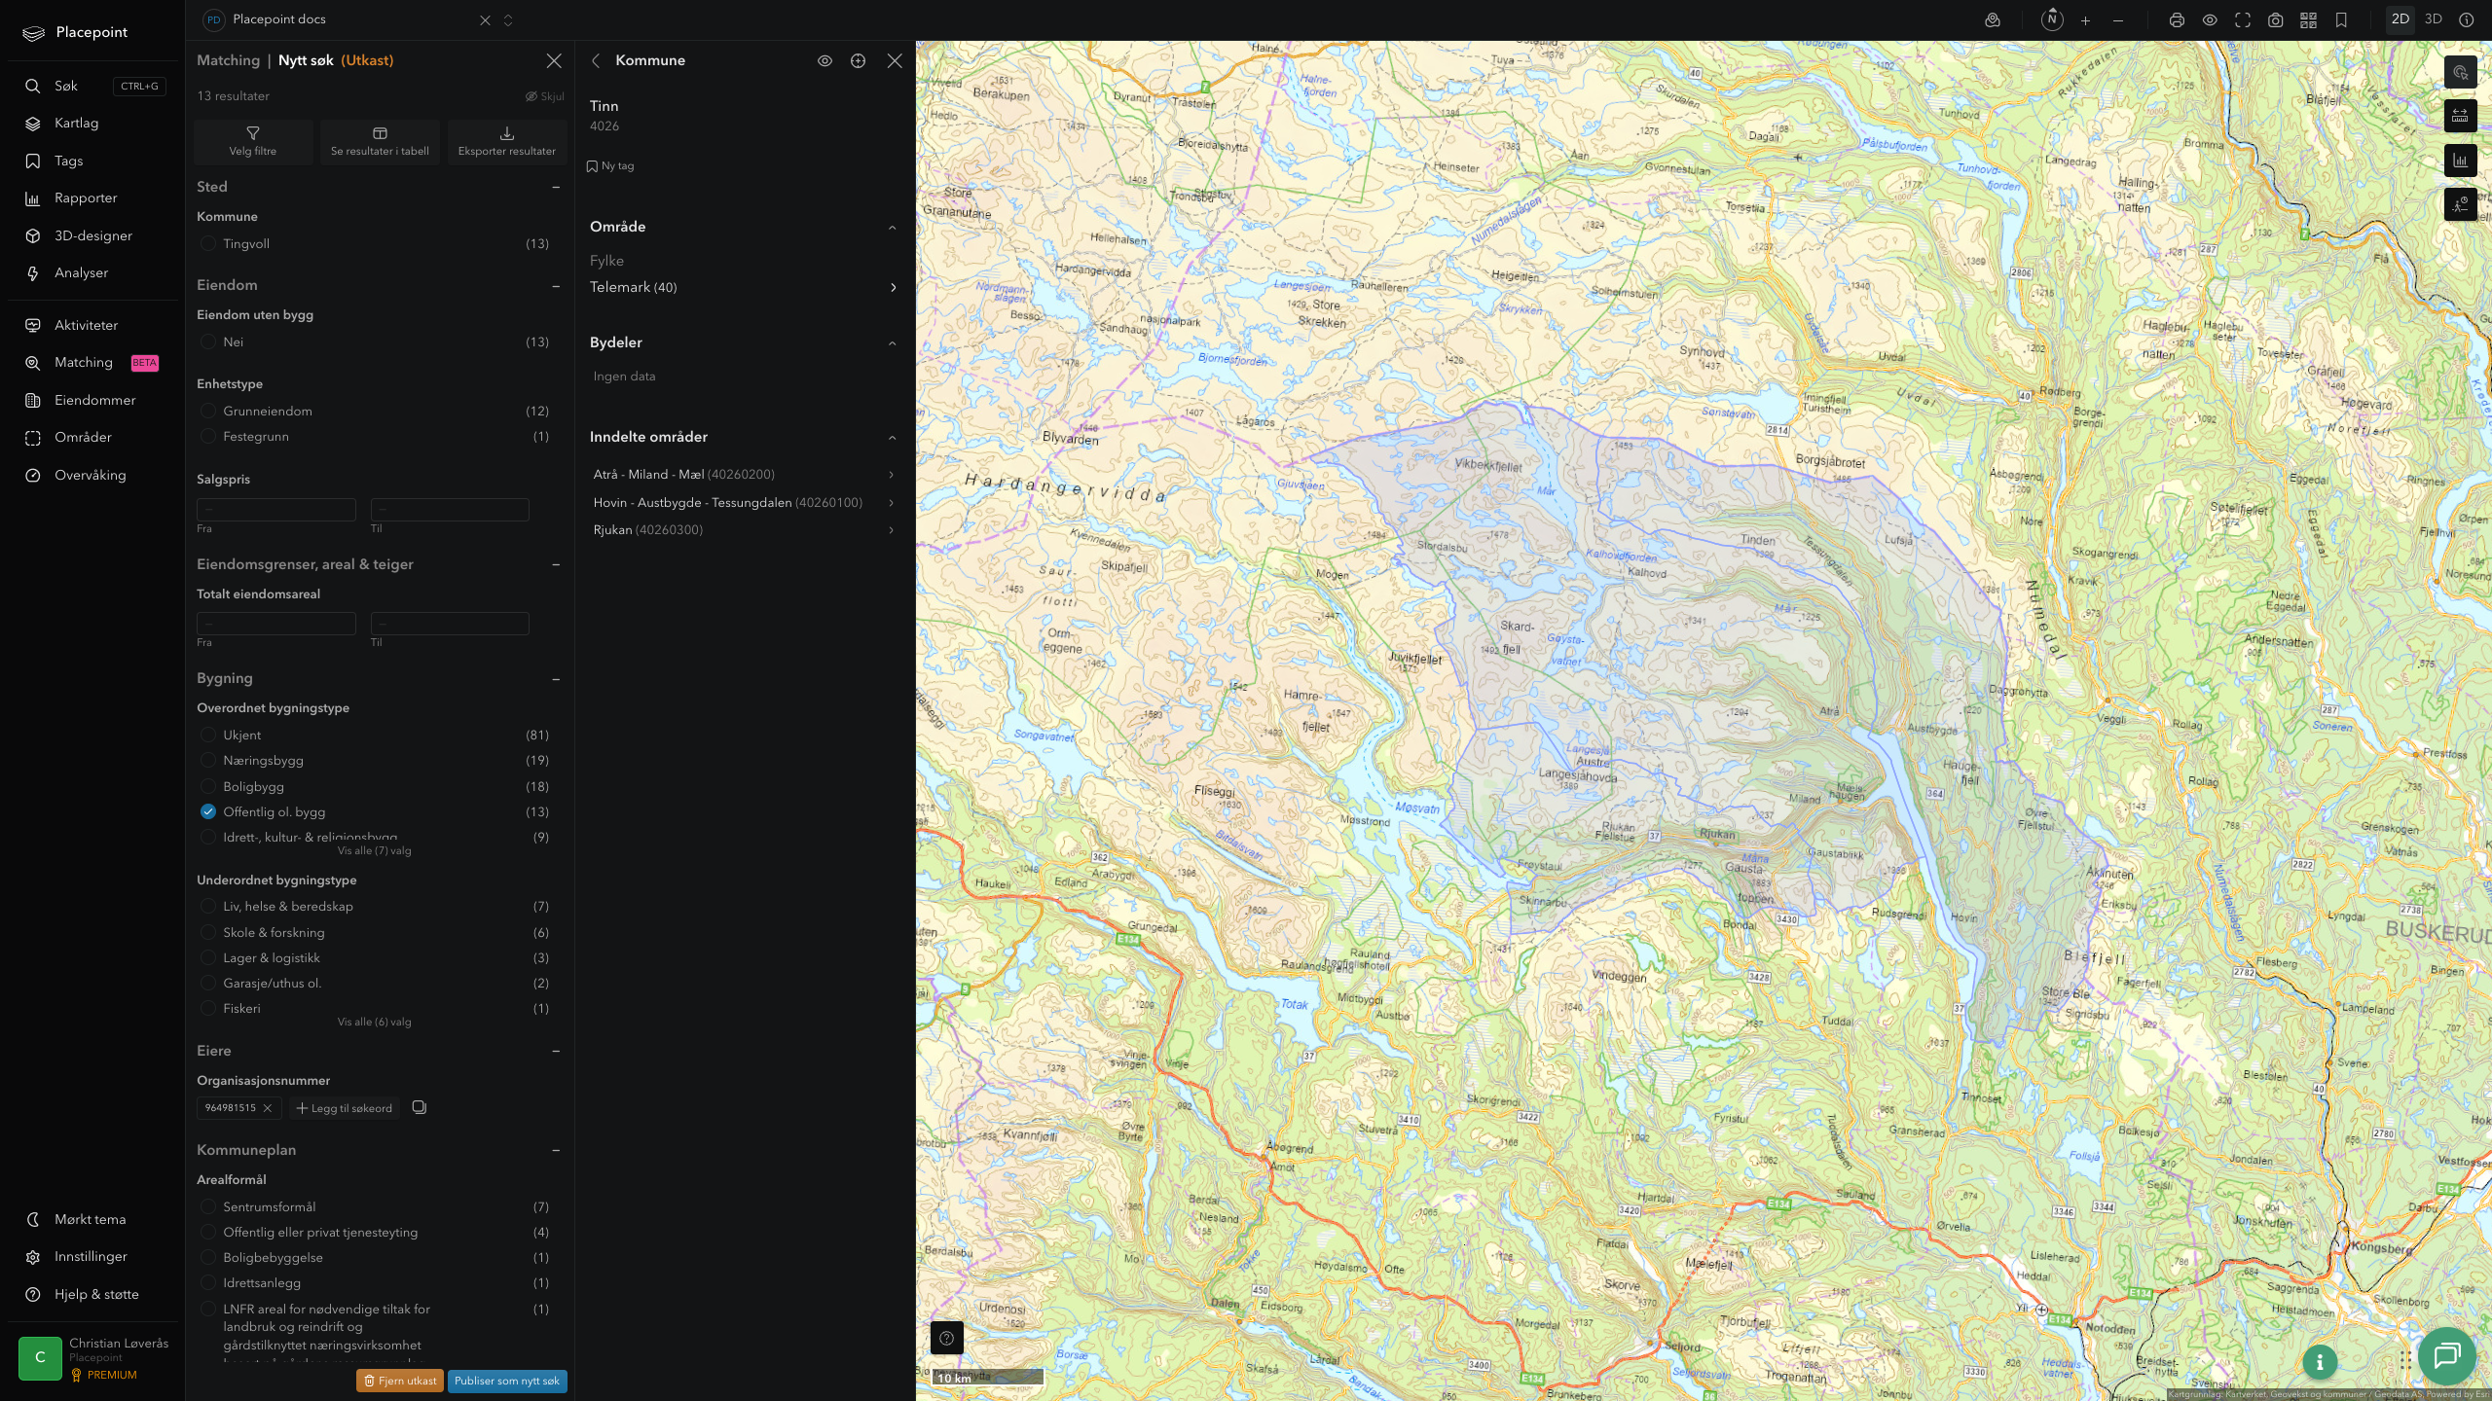Image resolution: width=2492 pixels, height=1401 pixels.
Task: Open Atrå - Miland - Mæl row
Action: (745, 474)
